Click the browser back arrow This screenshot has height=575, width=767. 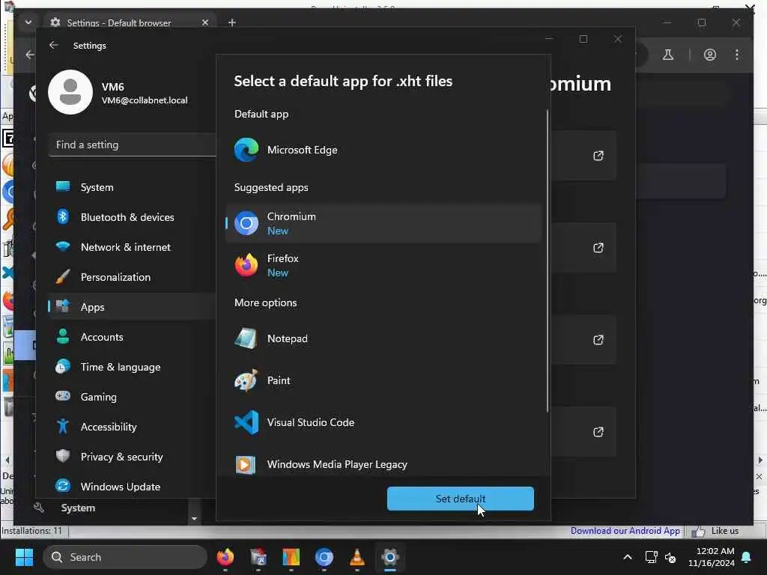tap(30, 55)
